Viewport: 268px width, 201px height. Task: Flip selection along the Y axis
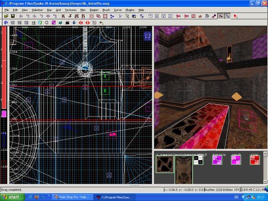point(35,16)
